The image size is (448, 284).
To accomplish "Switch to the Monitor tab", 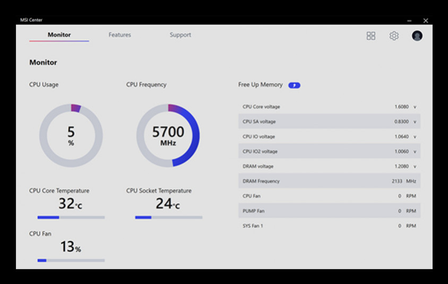I will tap(59, 35).
